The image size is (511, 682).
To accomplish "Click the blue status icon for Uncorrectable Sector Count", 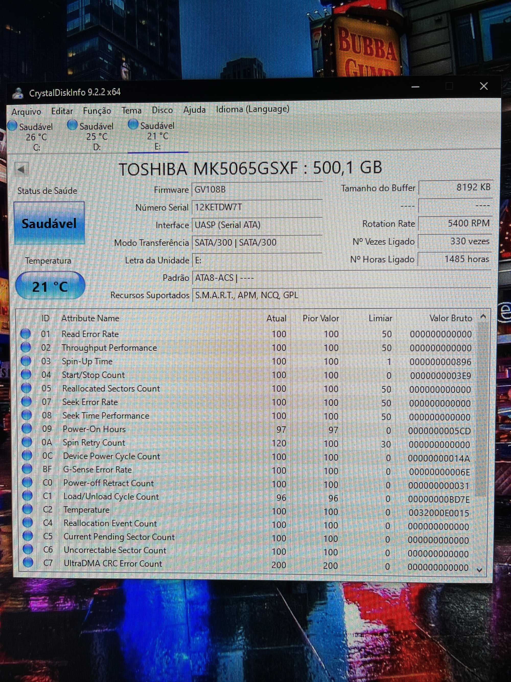I will click(28, 550).
